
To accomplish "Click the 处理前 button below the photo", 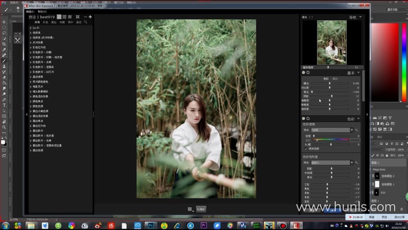I will coord(201,209).
